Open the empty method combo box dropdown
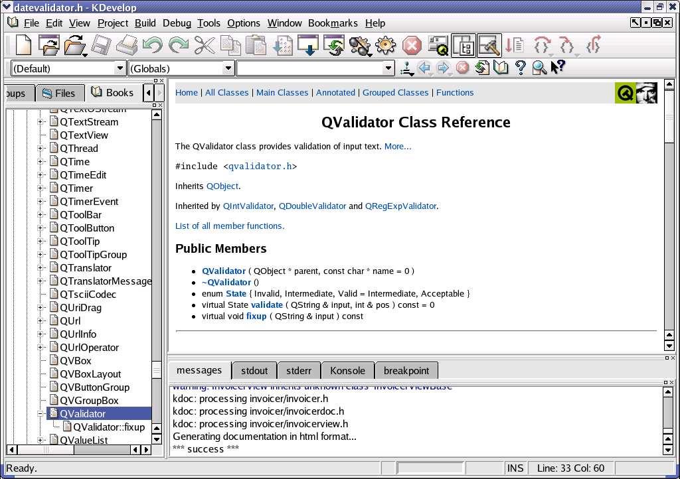Image resolution: width=680 pixels, height=479 pixels. tap(388, 68)
